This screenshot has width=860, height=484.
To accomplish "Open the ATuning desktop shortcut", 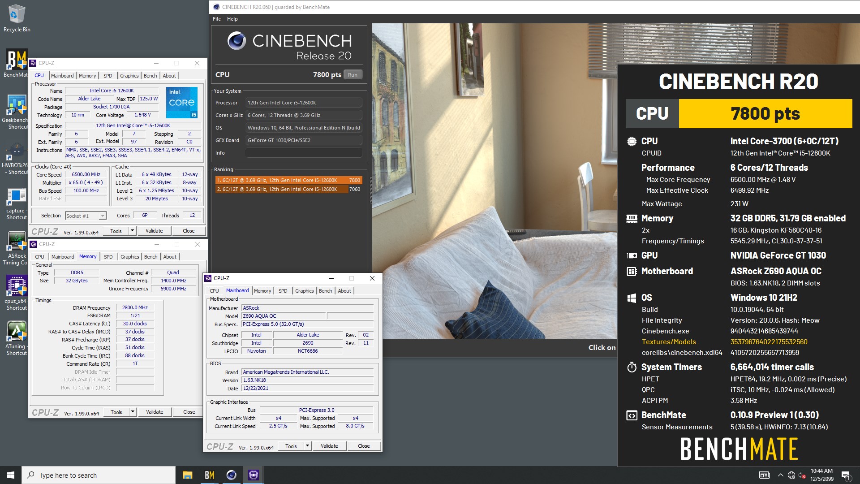I will (x=17, y=339).
